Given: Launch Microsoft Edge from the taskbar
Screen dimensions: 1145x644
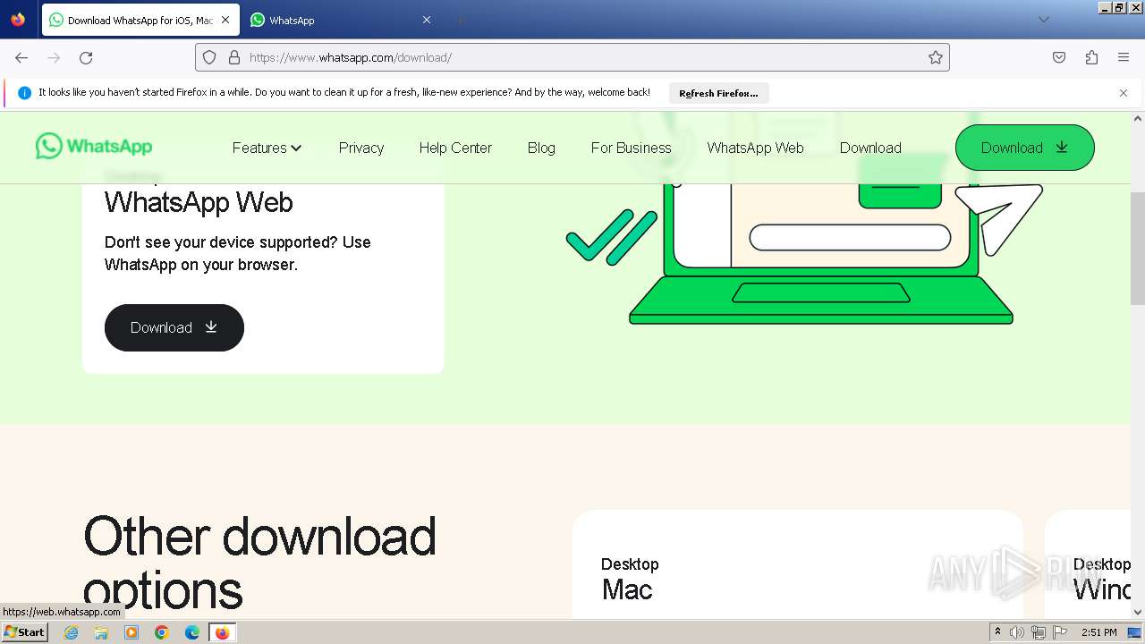Looking at the screenshot, I should coord(192,632).
